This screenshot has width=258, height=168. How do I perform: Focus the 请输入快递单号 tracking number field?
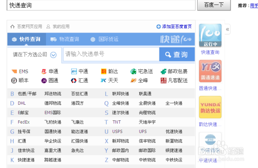tap(111, 54)
